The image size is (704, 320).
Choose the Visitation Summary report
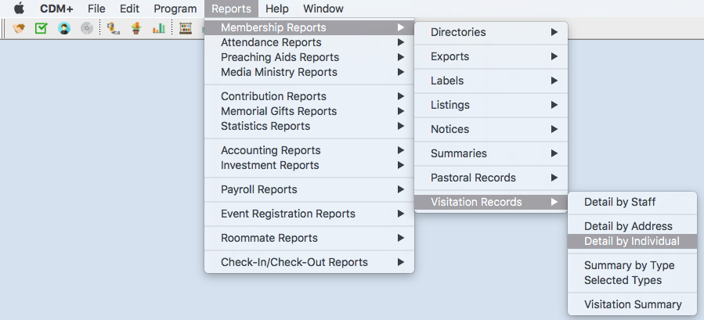[632, 304]
